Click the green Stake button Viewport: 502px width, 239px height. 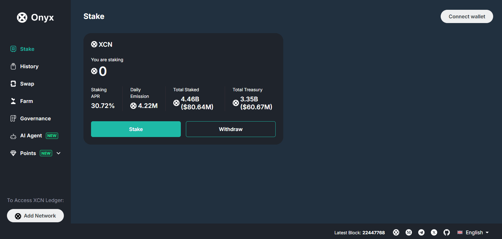[136, 129]
